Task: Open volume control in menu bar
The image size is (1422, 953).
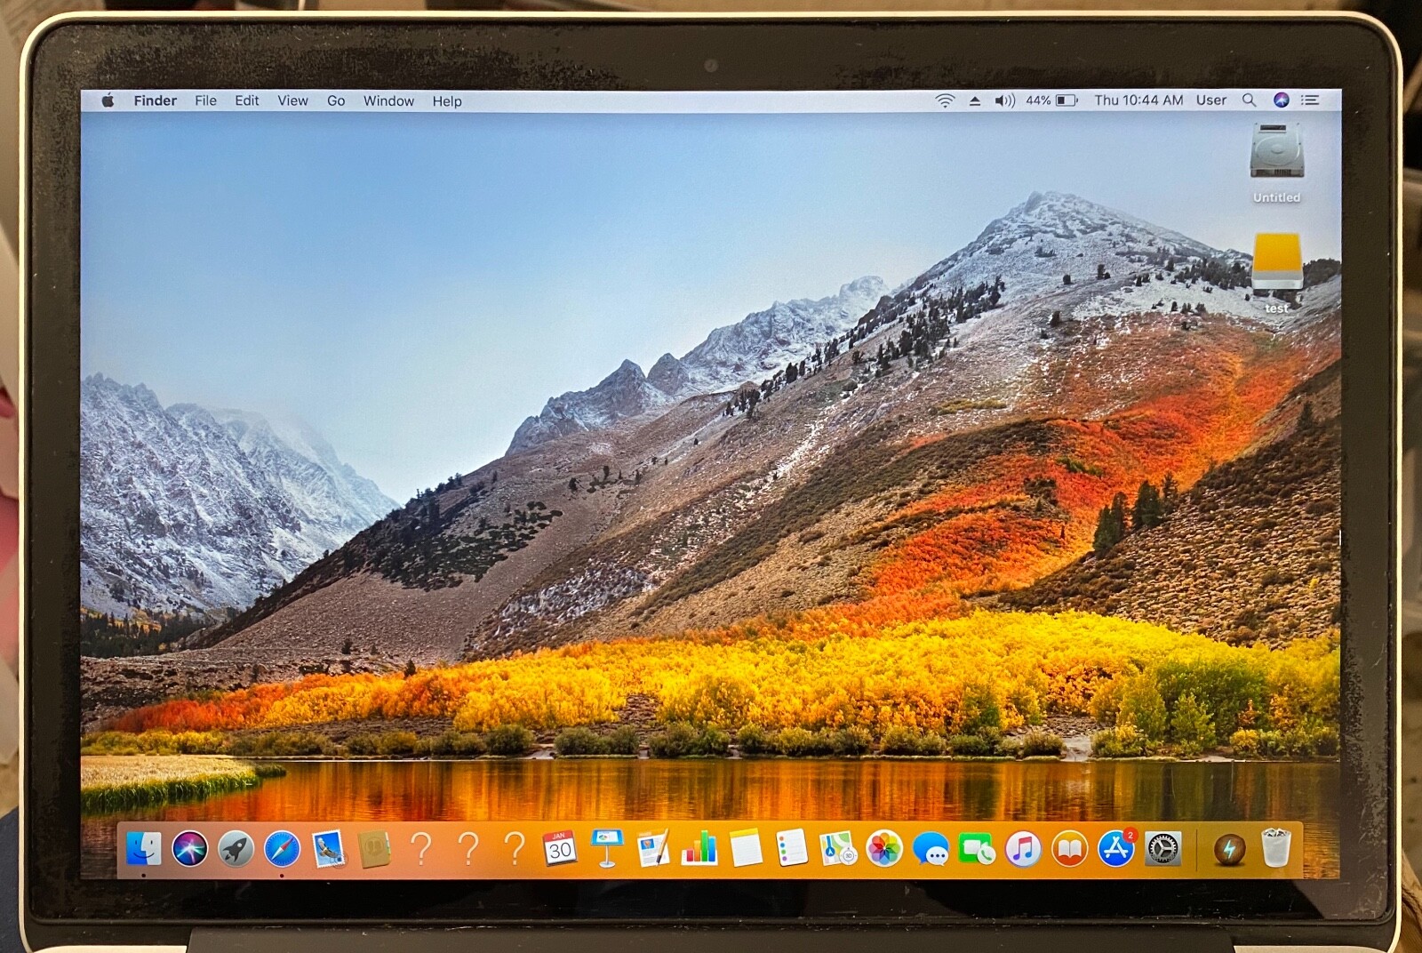Action: [1004, 100]
